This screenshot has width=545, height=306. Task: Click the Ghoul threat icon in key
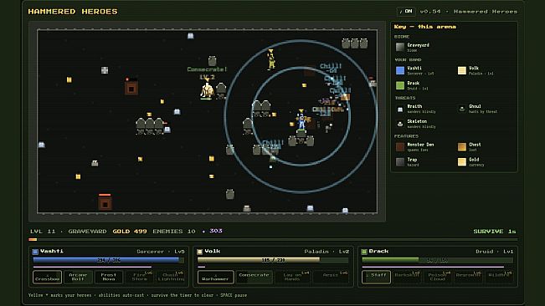(461, 109)
